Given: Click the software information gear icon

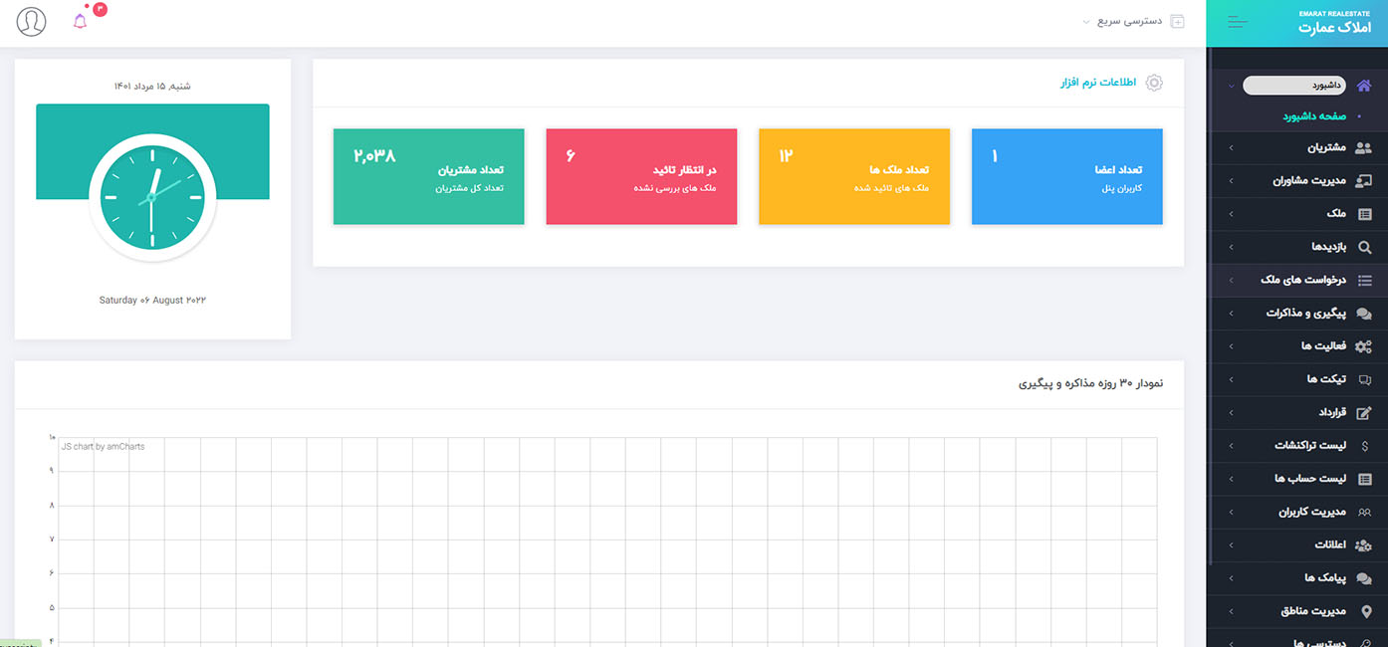Looking at the screenshot, I should (x=1154, y=83).
